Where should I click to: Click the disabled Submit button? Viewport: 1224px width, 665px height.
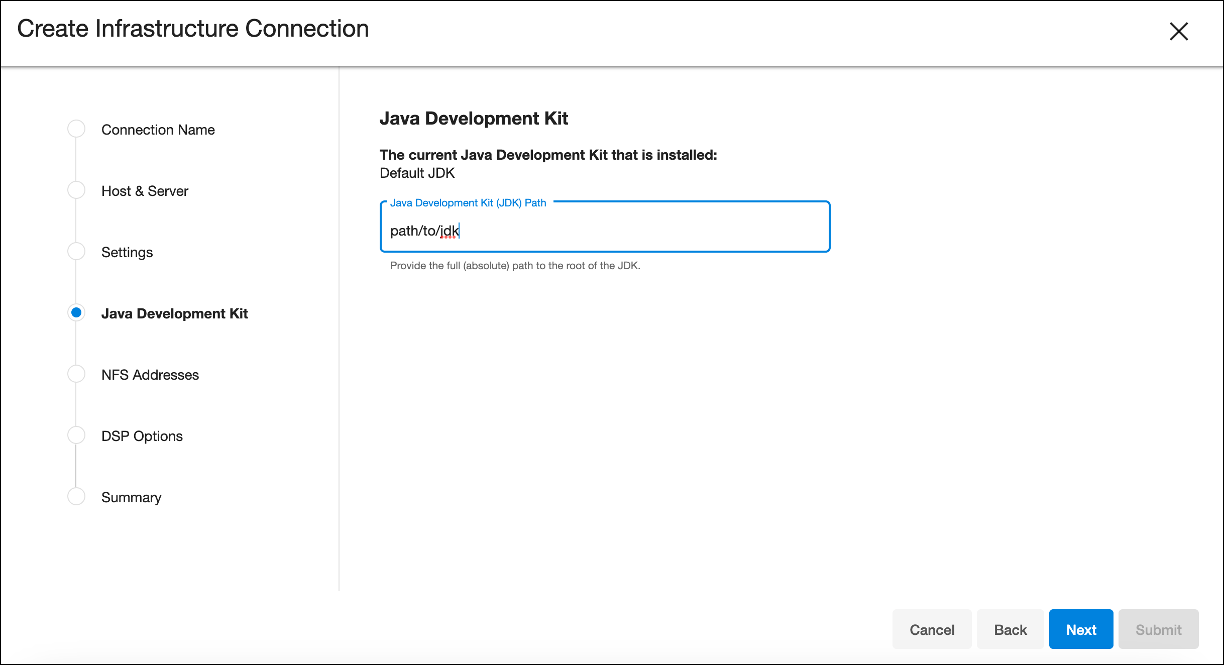tap(1158, 629)
